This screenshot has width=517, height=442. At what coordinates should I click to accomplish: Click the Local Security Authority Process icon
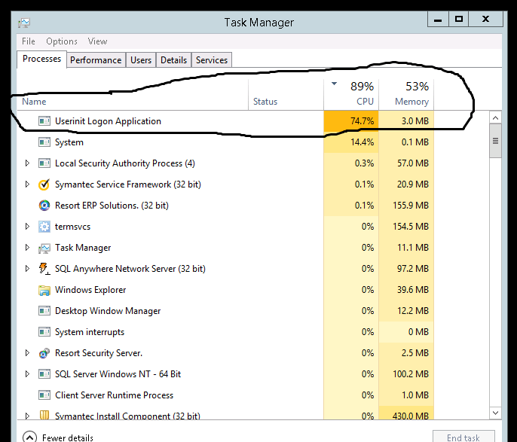(x=44, y=163)
